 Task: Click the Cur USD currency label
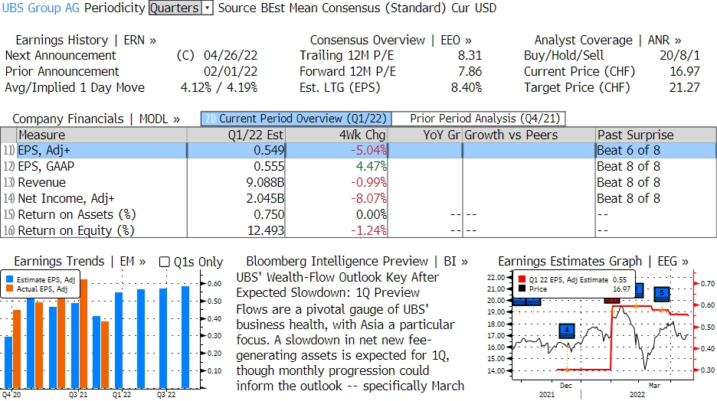[473, 8]
